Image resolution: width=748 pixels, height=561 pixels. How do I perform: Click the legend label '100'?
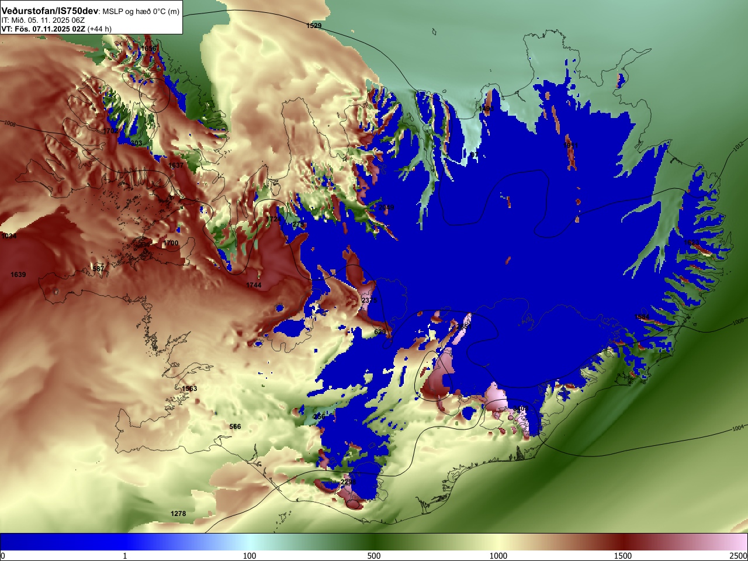[250, 556]
